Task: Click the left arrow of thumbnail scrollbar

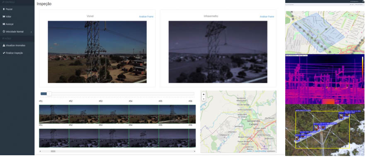Action: tap(40, 151)
